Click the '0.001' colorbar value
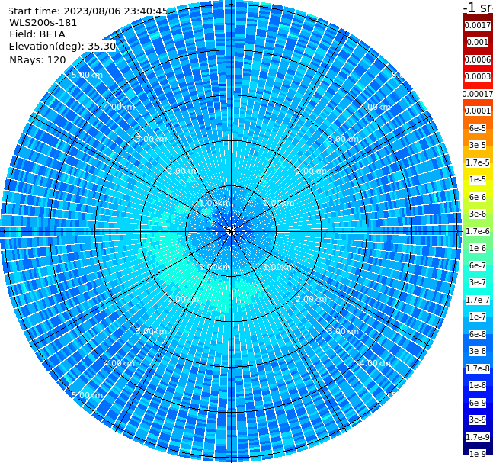Screen dimensions: 493x463 point(478,43)
